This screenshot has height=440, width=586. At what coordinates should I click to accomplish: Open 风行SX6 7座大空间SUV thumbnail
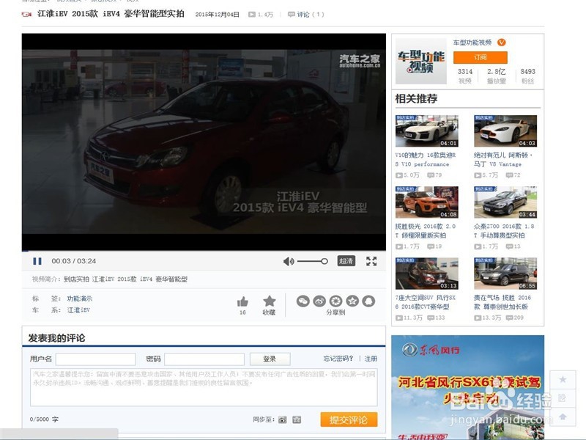(427, 274)
